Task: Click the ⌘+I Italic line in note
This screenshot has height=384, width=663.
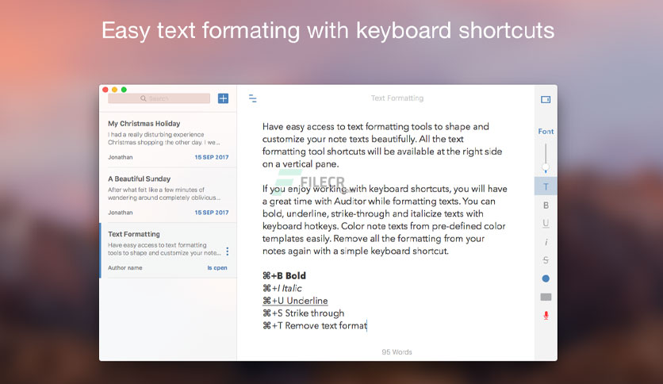Action: 282,289
